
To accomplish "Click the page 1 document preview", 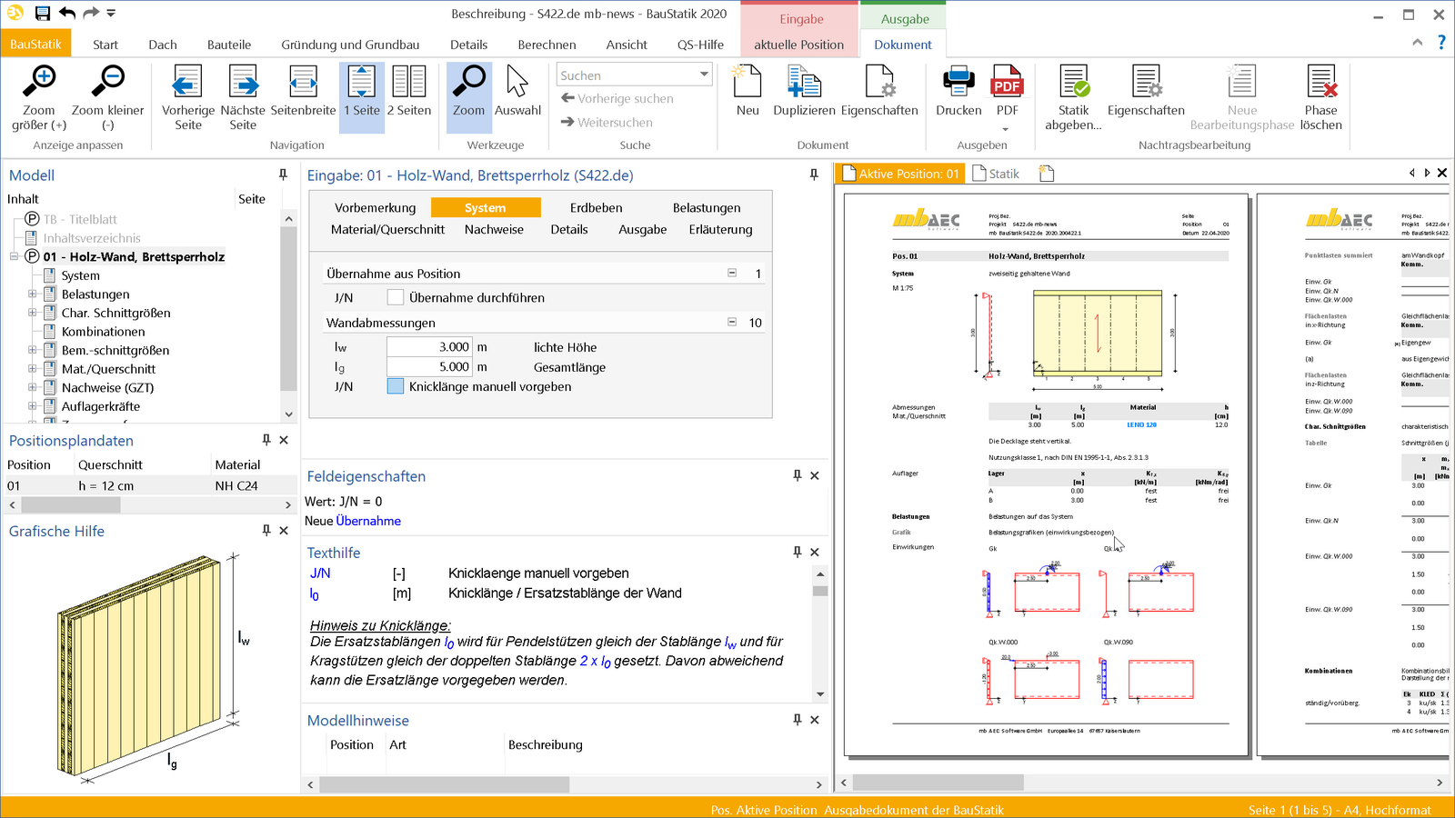I will click(1045, 475).
